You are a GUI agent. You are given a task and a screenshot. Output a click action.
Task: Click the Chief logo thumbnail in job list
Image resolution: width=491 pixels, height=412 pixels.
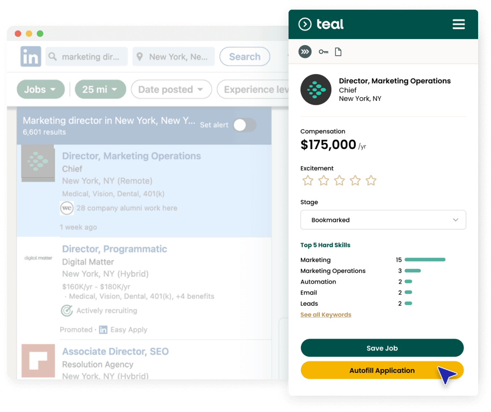tap(38, 163)
